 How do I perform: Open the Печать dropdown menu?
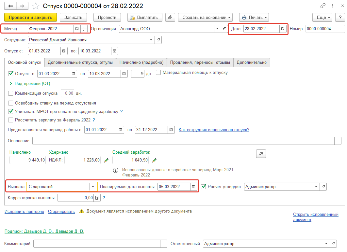pyautogui.click(x=254, y=17)
